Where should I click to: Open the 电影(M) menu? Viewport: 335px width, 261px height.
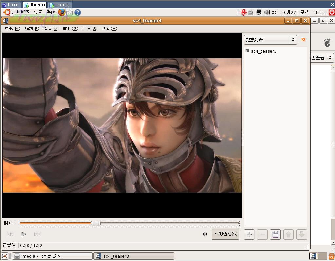click(12, 28)
